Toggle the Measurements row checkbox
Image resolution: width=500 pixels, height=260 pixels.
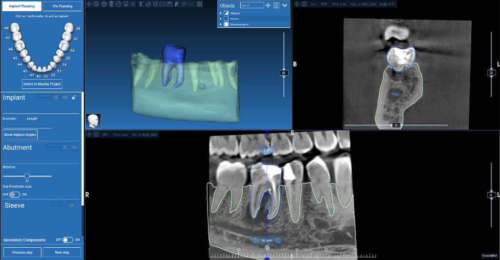point(226,24)
